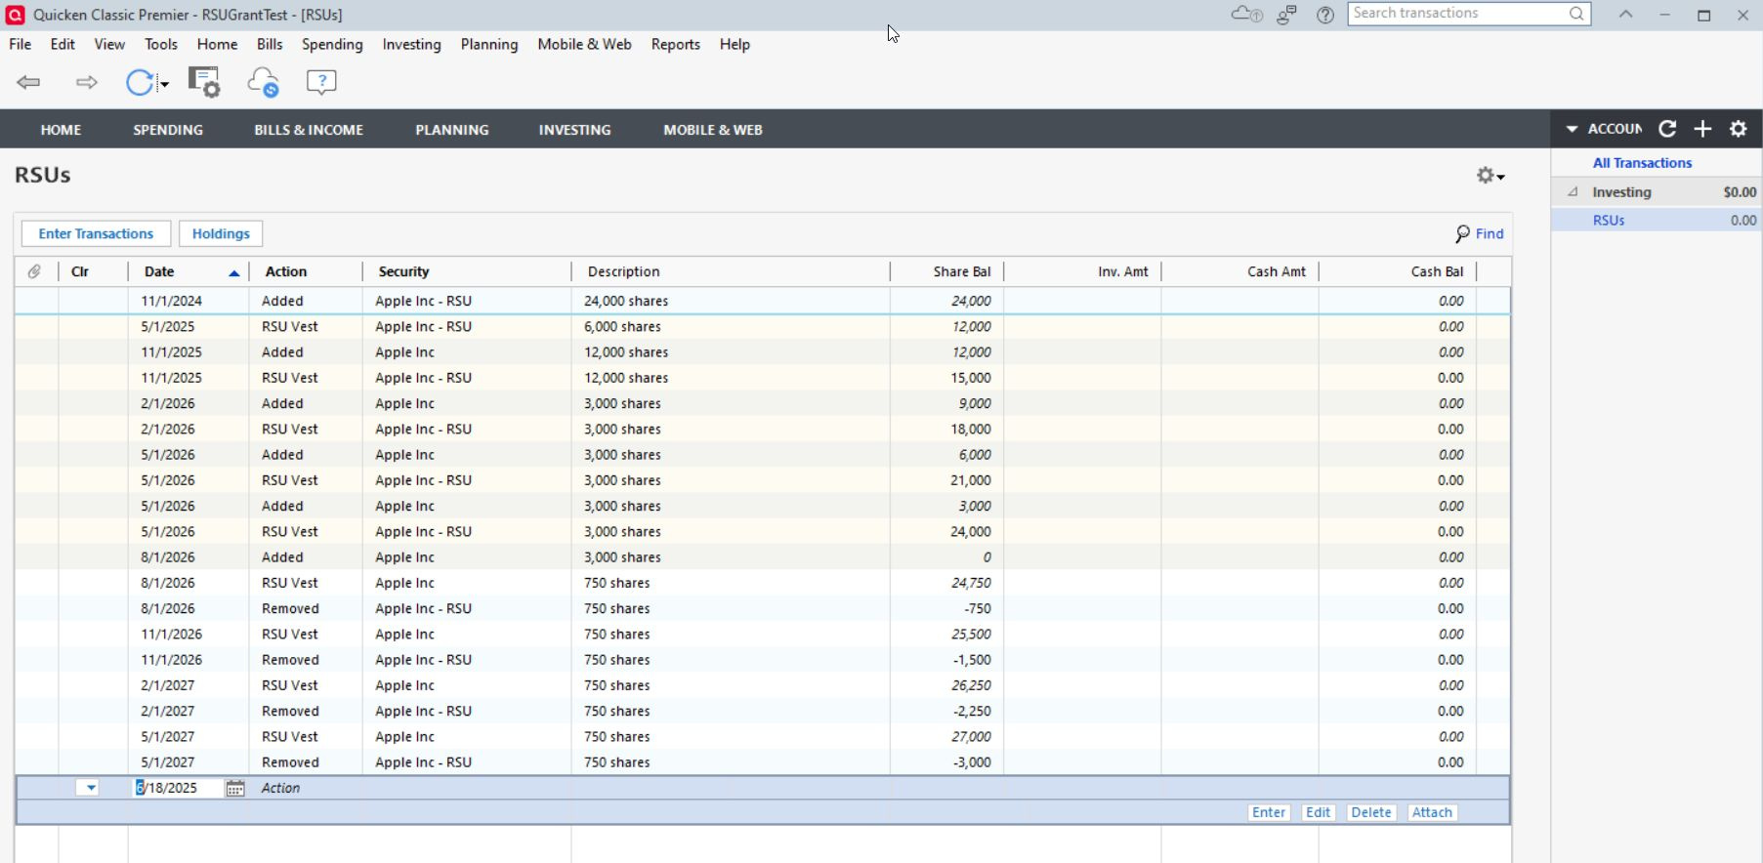Image resolution: width=1763 pixels, height=863 pixels.
Task: Refresh accounts in the account bar
Action: 1667,129
